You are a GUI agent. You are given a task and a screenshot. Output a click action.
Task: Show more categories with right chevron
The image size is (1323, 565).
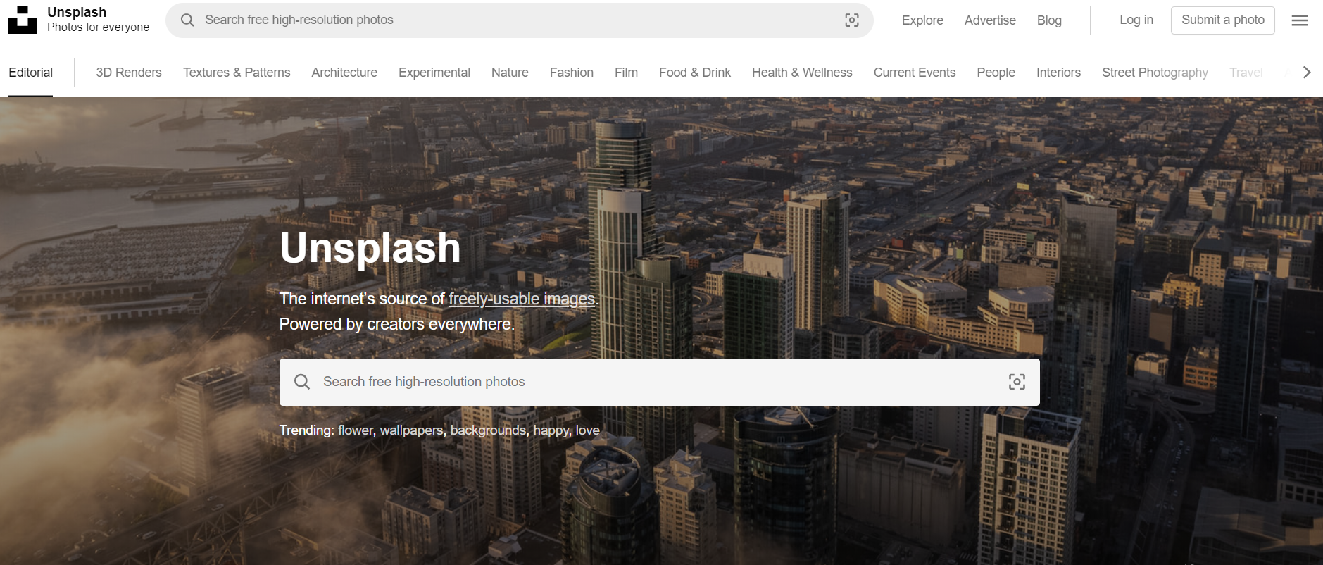[1307, 73]
